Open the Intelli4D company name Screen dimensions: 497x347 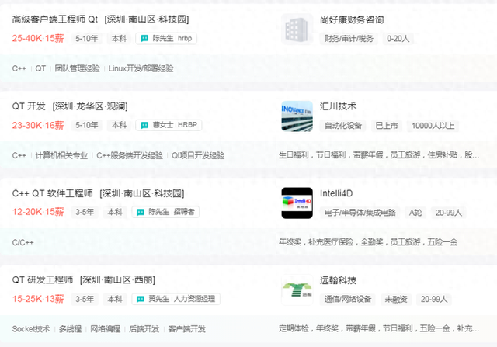coord(336,193)
